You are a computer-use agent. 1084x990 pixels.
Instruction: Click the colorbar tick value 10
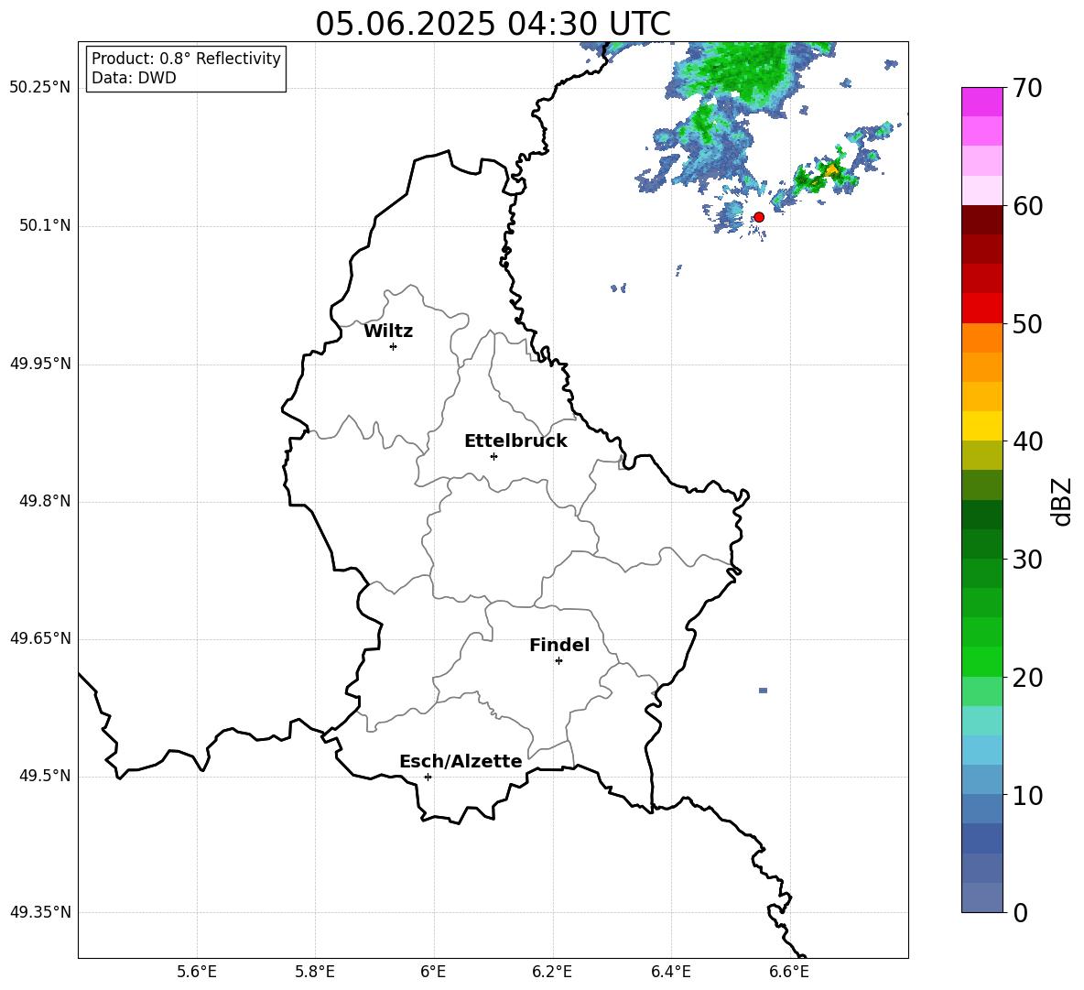(x=1027, y=795)
